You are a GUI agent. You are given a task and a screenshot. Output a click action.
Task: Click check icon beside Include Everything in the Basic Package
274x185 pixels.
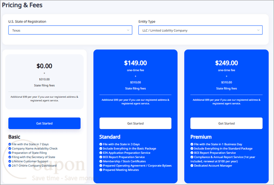tap(101, 149)
